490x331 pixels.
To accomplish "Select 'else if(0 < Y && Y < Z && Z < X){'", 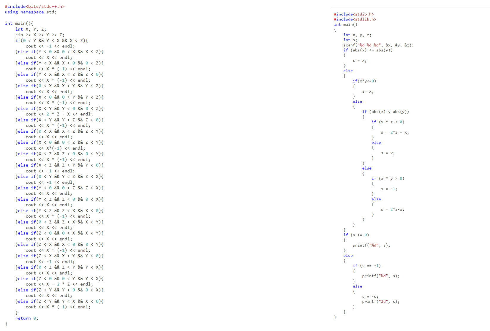I will pyautogui.click(x=61, y=177).
